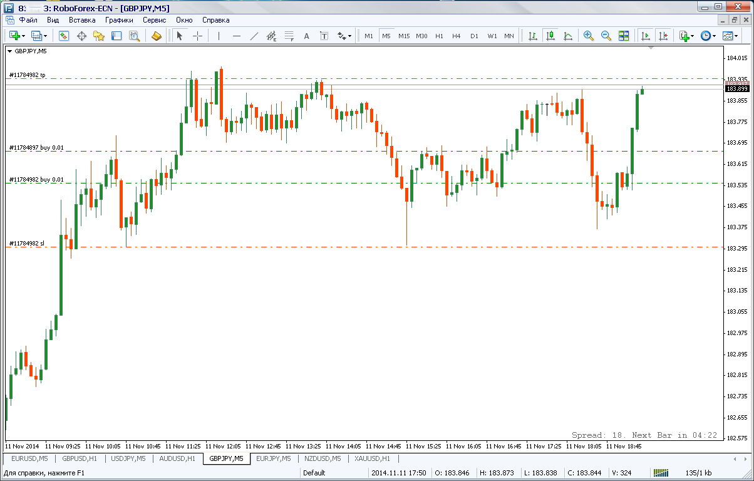This screenshot has width=754, height=481.
Task: Select the arrow Cursor tool
Action: click(x=180, y=36)
